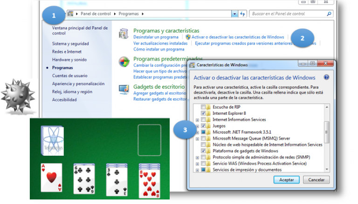The image size is (358, 204).
Task: Expand Servicios de impresión y documentos node
Action: 197,170
